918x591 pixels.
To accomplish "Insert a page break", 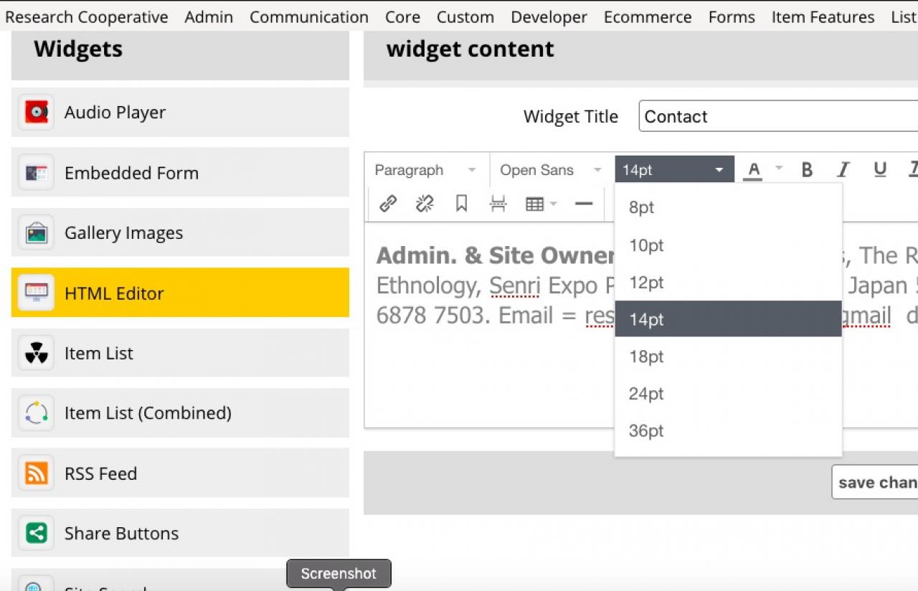I will pos(498,204).
